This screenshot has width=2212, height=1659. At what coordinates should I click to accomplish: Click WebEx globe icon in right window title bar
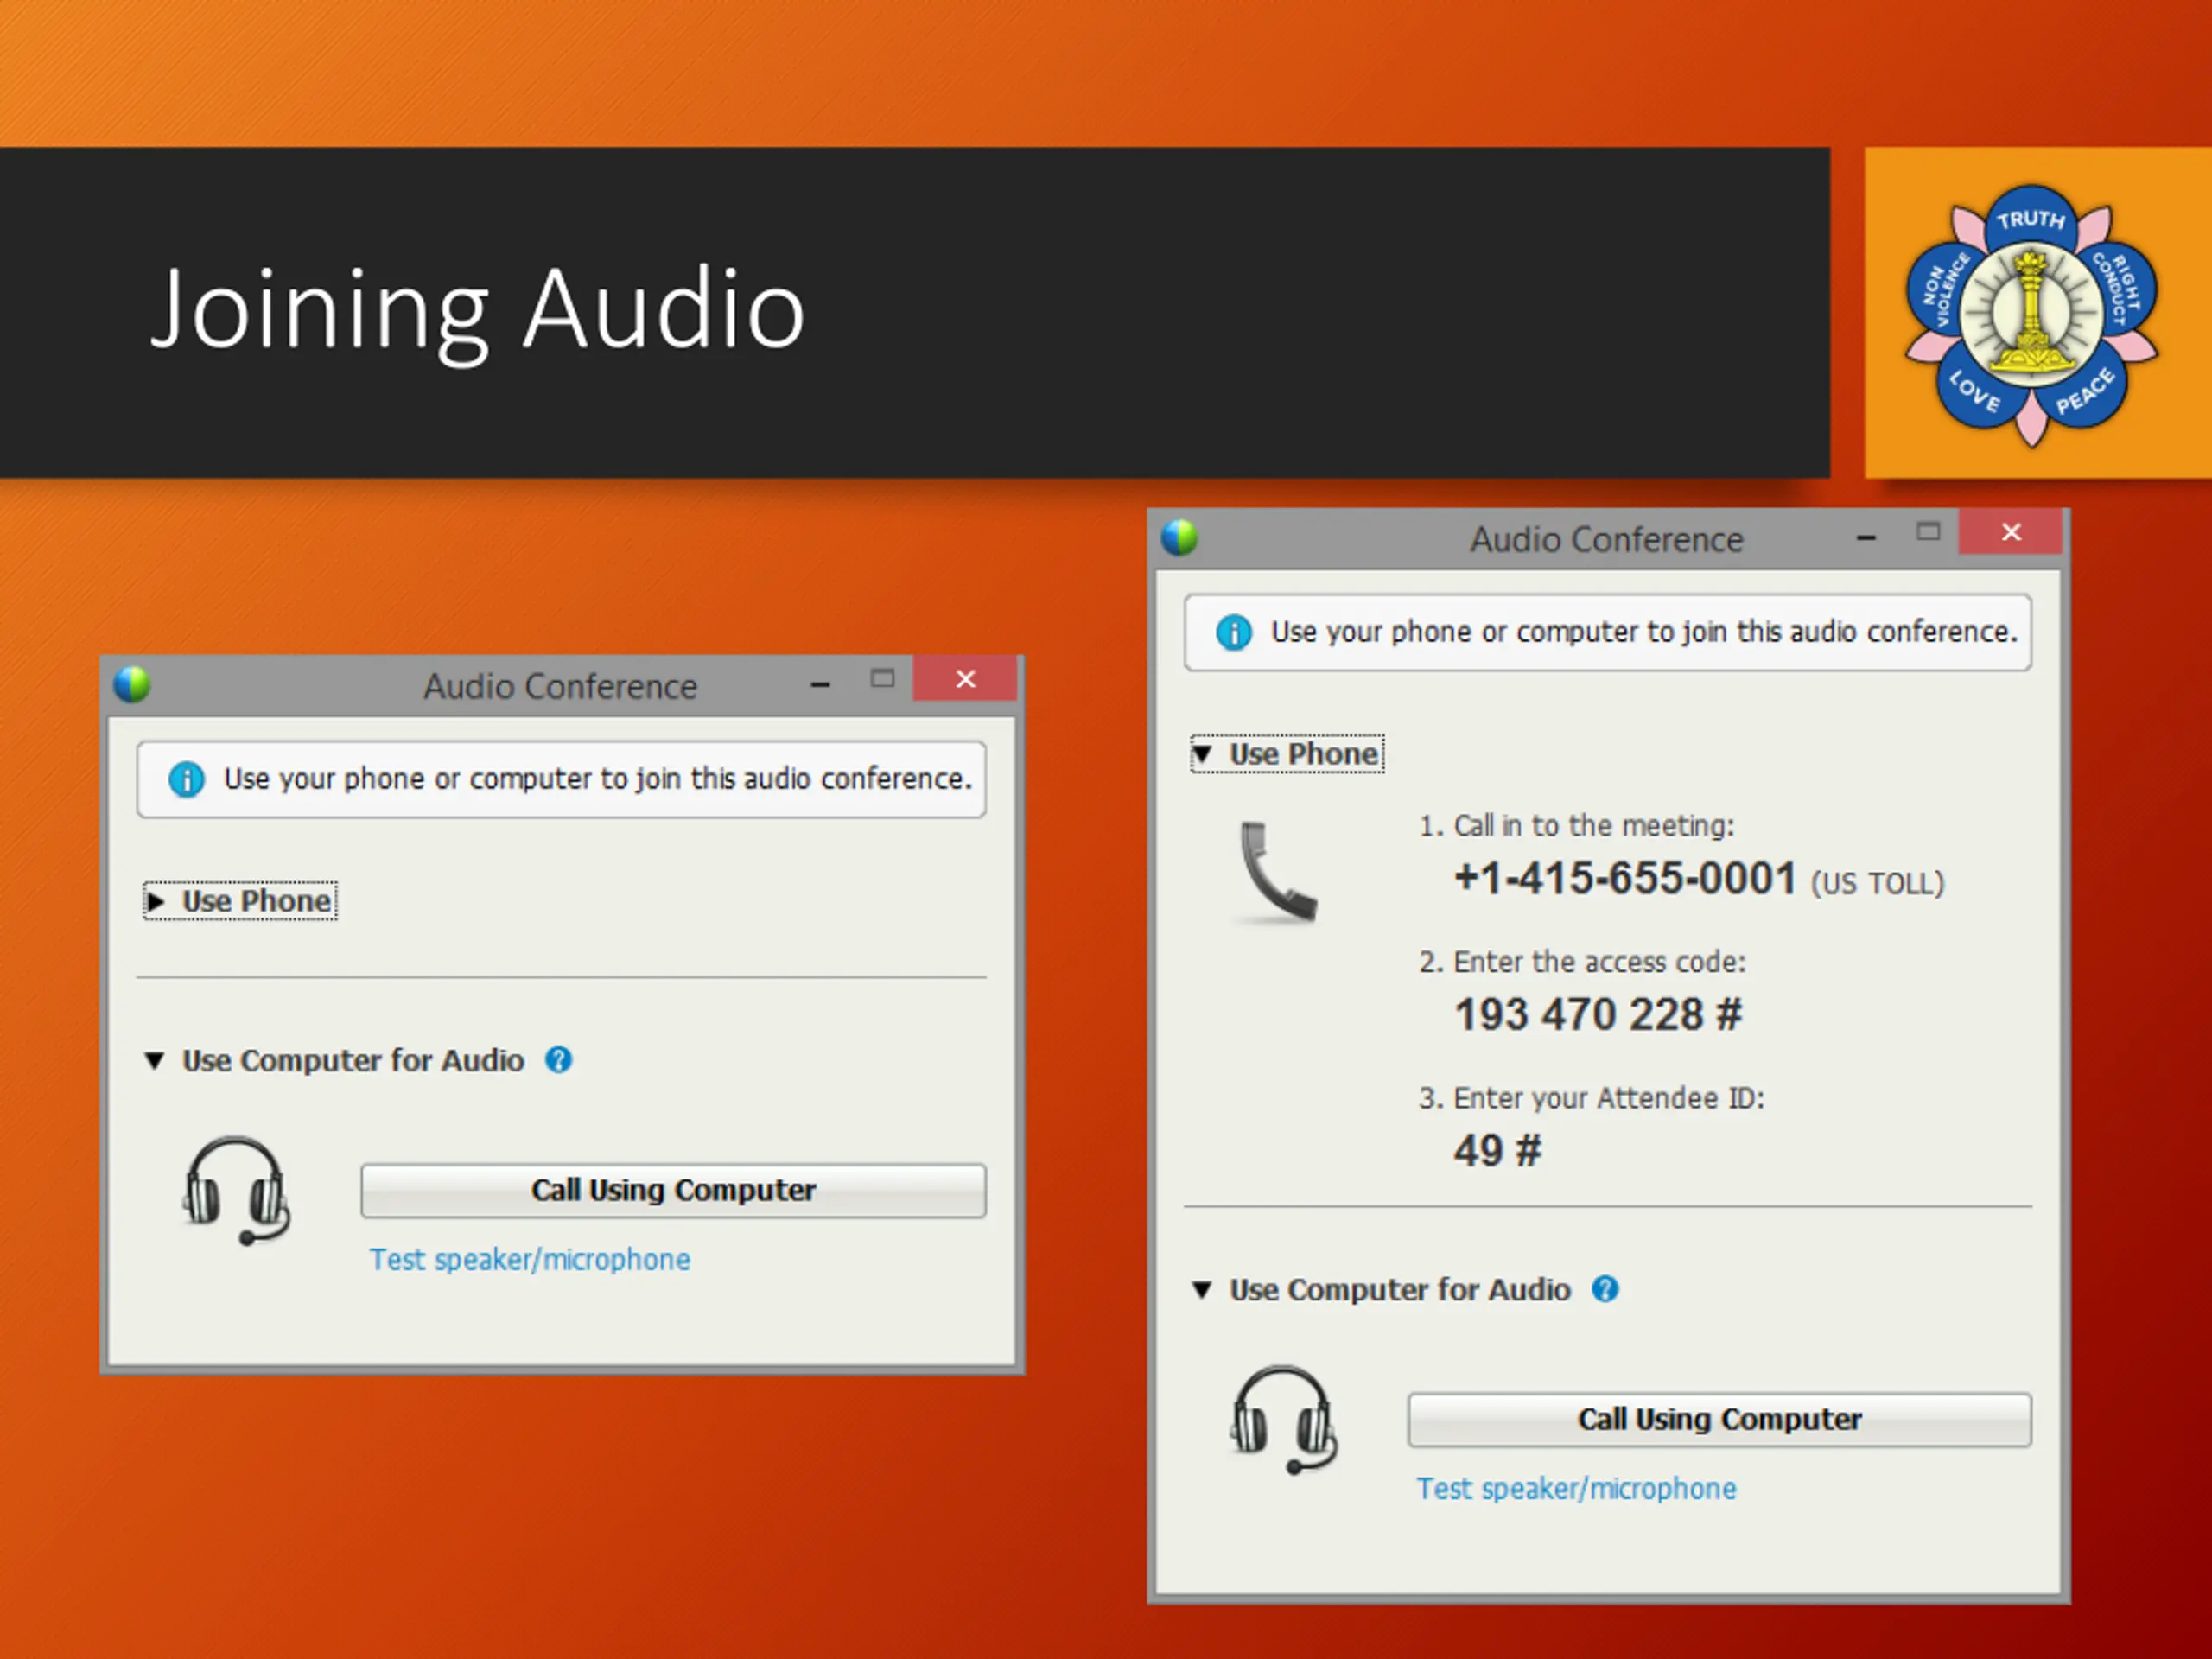pos(1179,538)
